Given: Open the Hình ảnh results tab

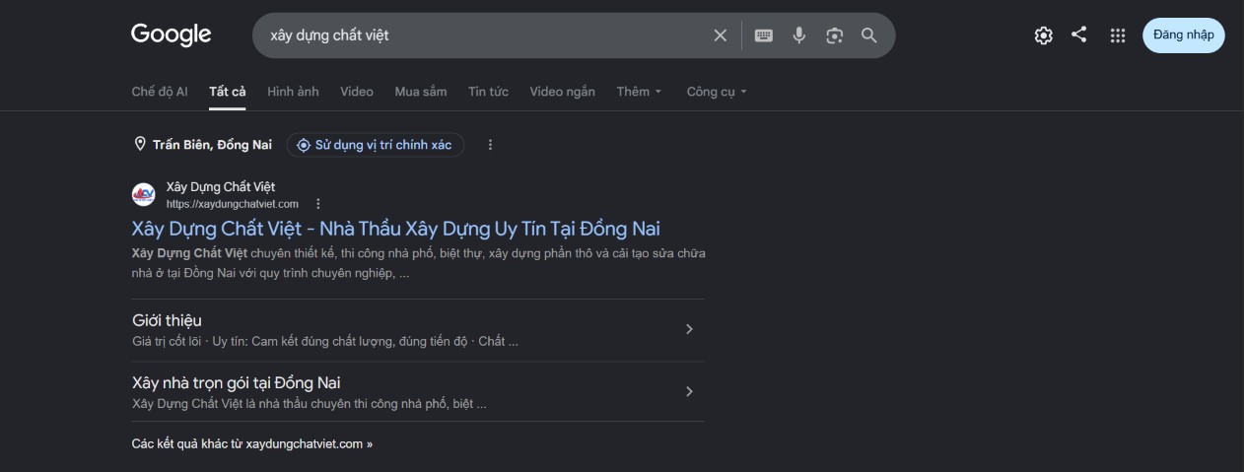Looking at the screenshot, I should [293, 92].
